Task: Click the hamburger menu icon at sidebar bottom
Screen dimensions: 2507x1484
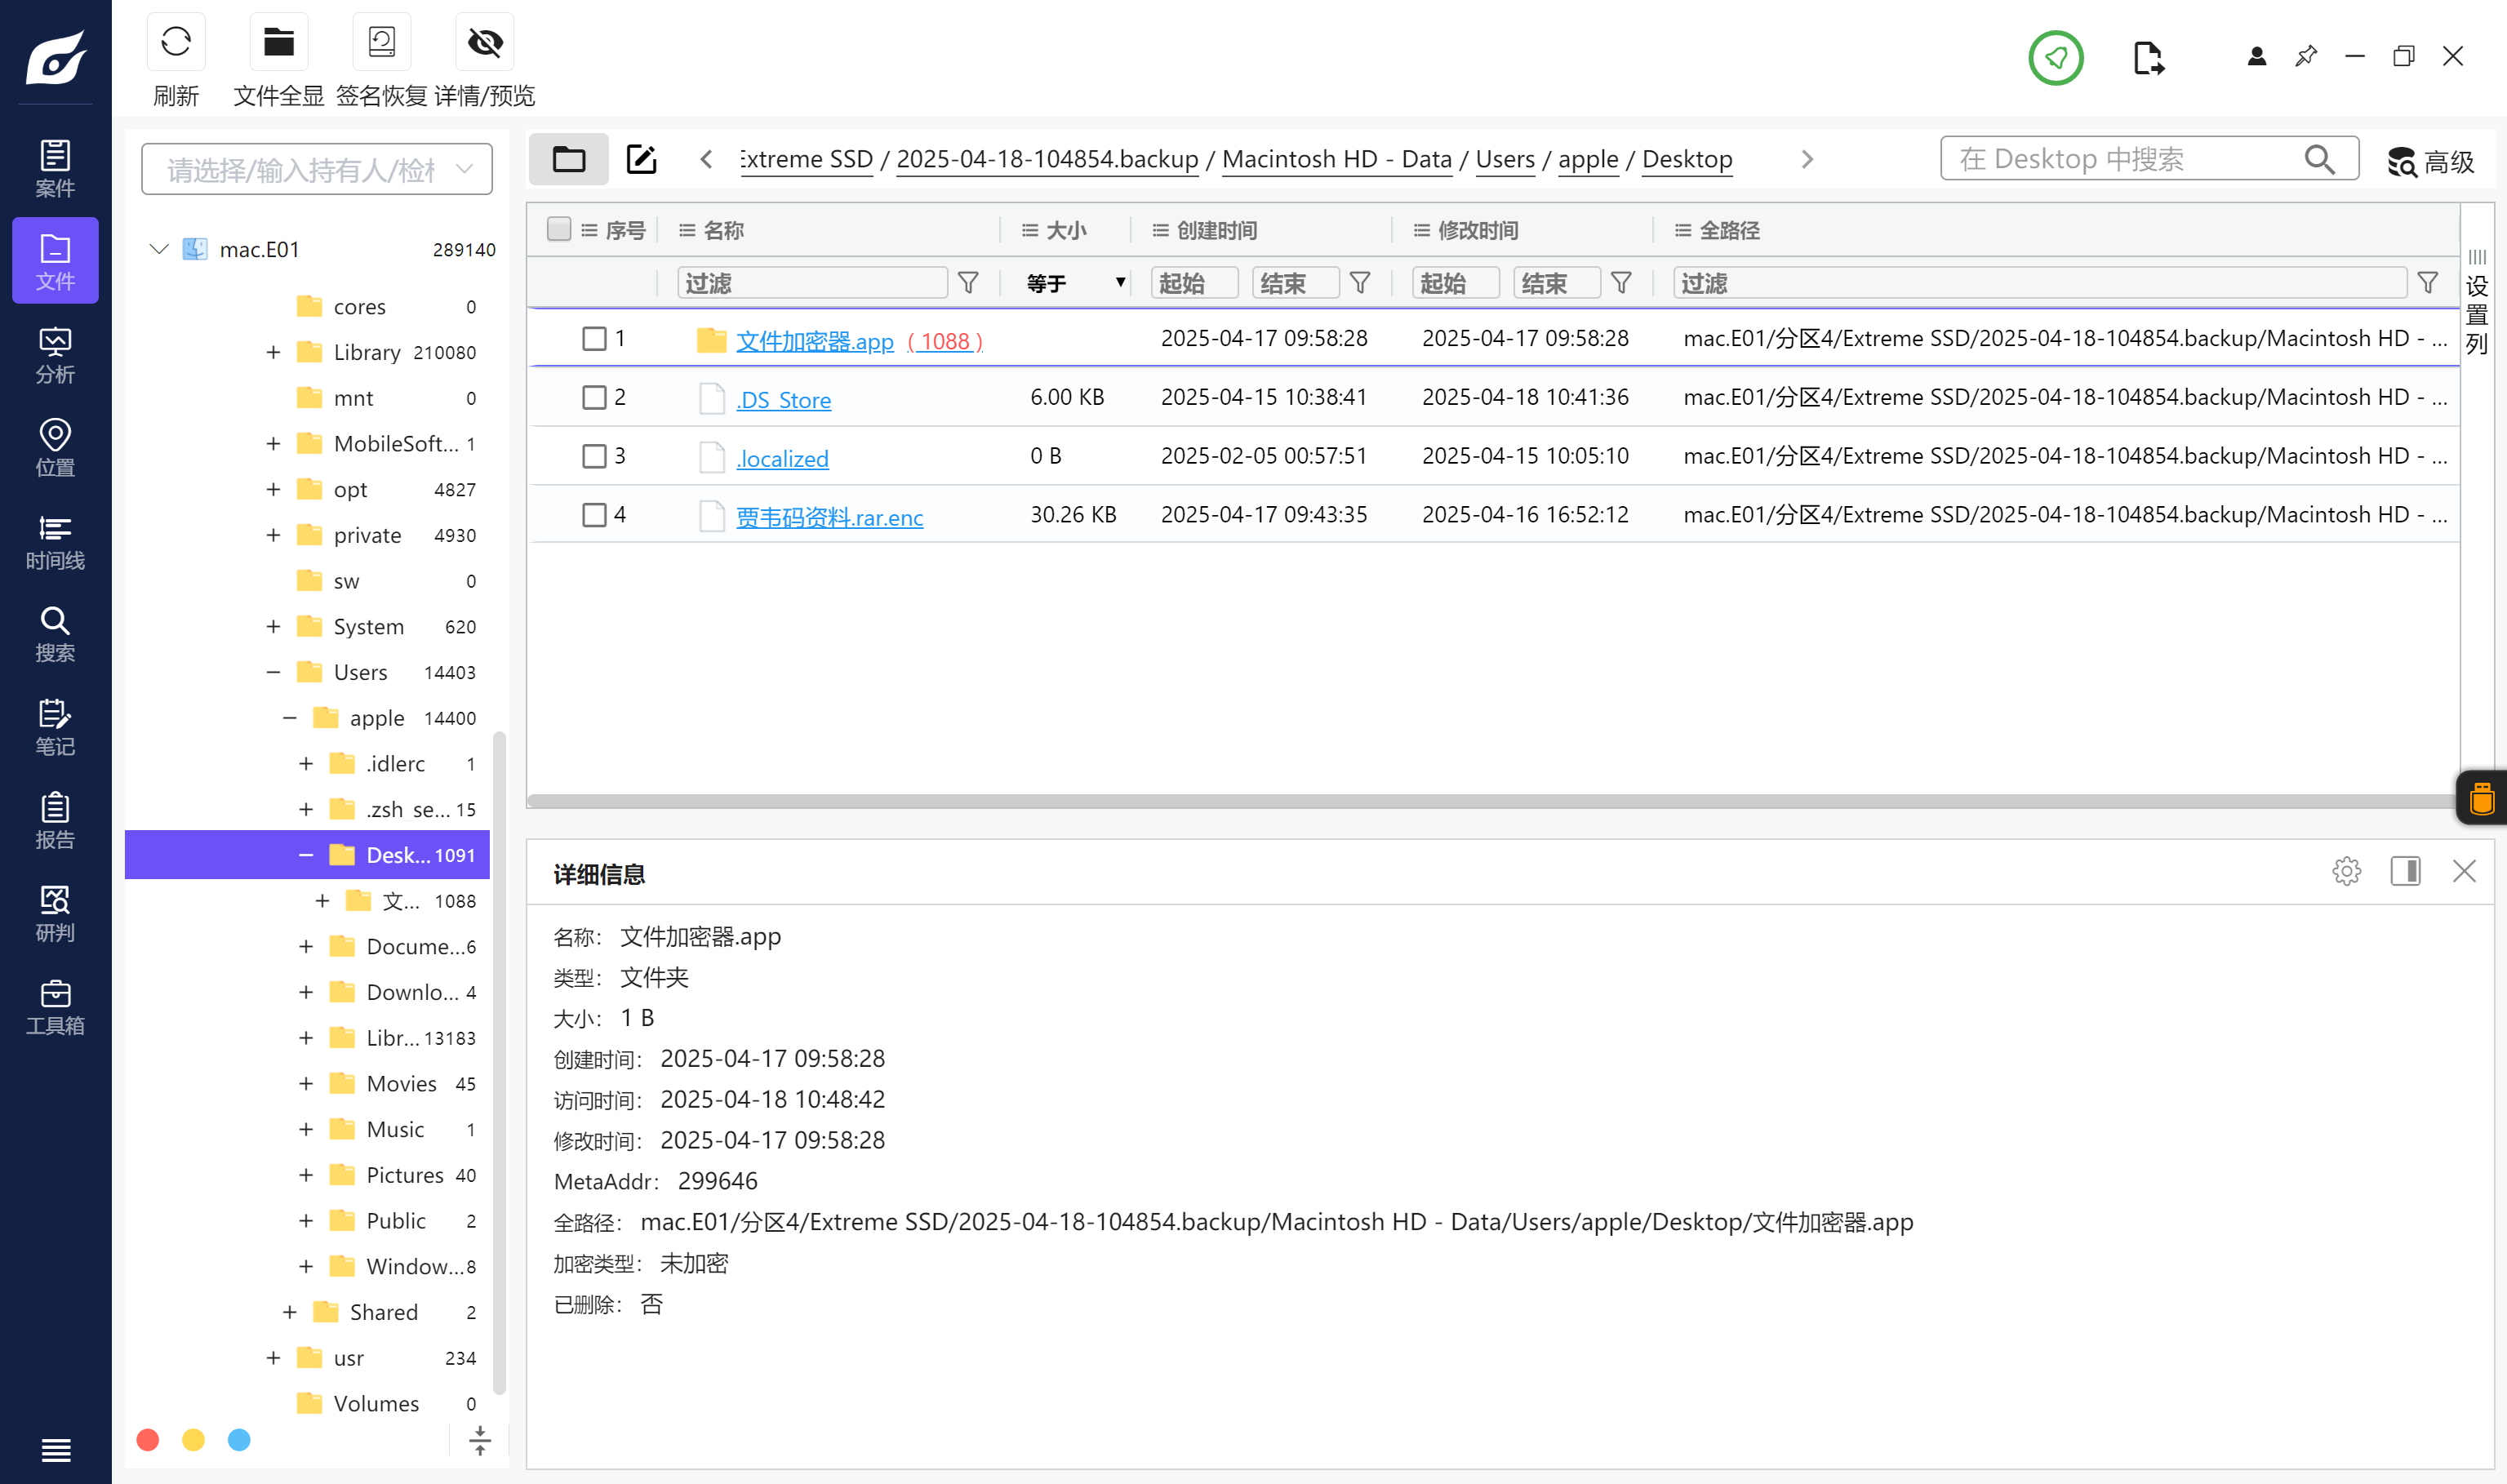Action: (56, 1449)
